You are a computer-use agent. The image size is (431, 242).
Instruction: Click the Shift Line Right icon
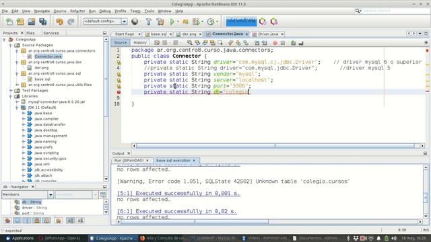265,43
